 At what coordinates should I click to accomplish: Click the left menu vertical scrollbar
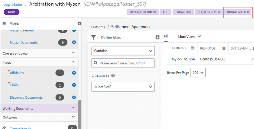(x=80, y=114)
